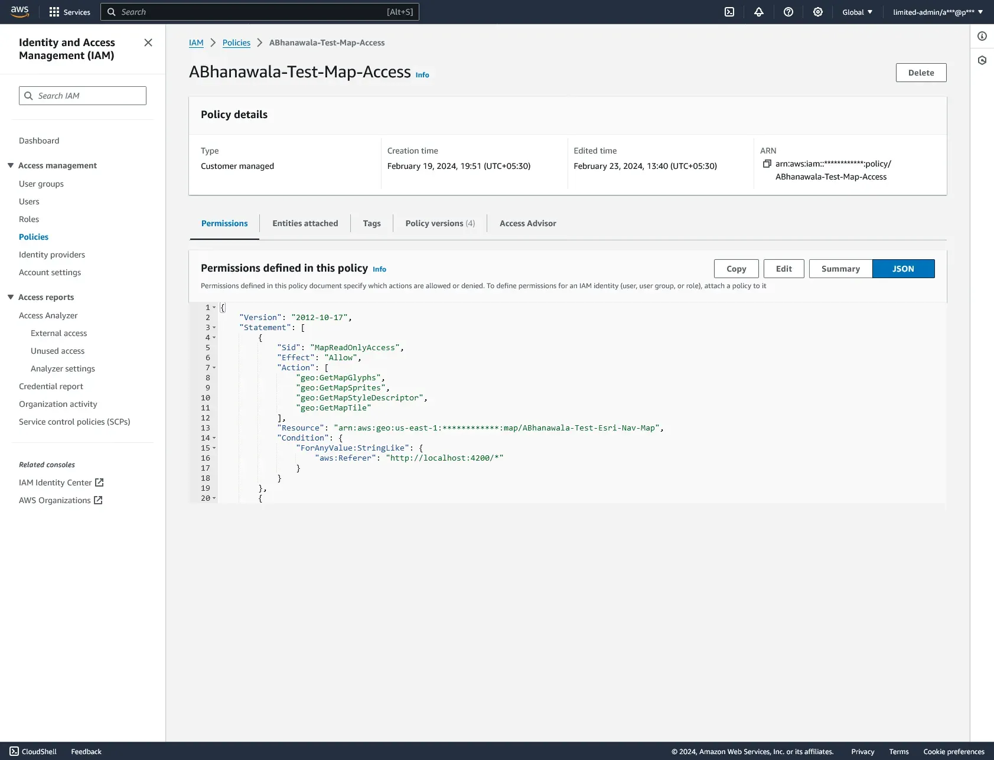Click the "geo:GetMapTile" line in the JSON
Viewport: 994px width, 760px height.
click(x=334, y=408)
